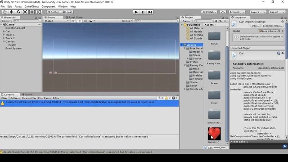Toggle warning message filter in console

pyautogui.click(x=167, y=98)
